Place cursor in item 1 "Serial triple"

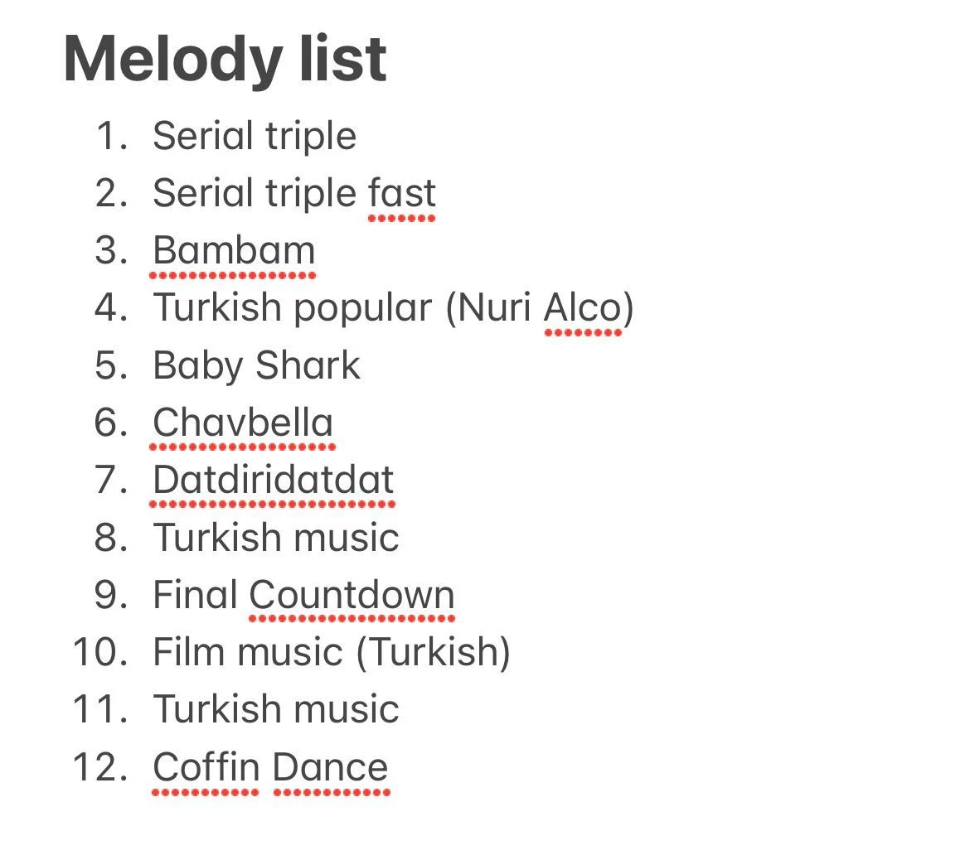tap(254, 136)
